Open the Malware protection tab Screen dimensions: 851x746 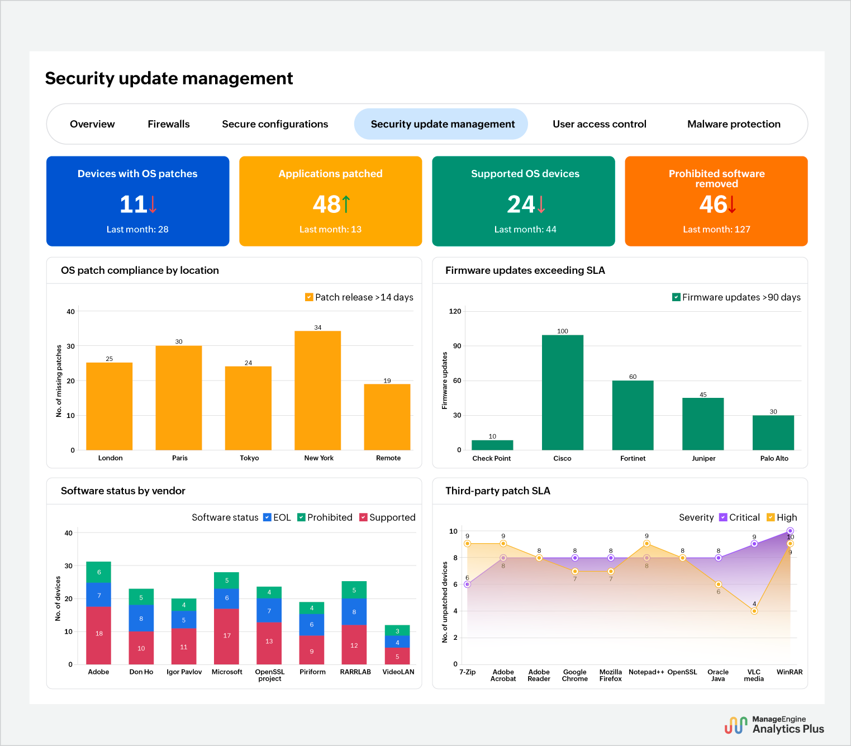point(734,124)
